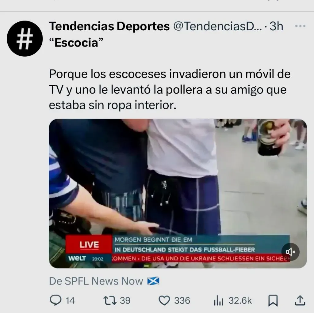Open the reply comment icon
Screen dimensions: 314x313
click(56, 300)
